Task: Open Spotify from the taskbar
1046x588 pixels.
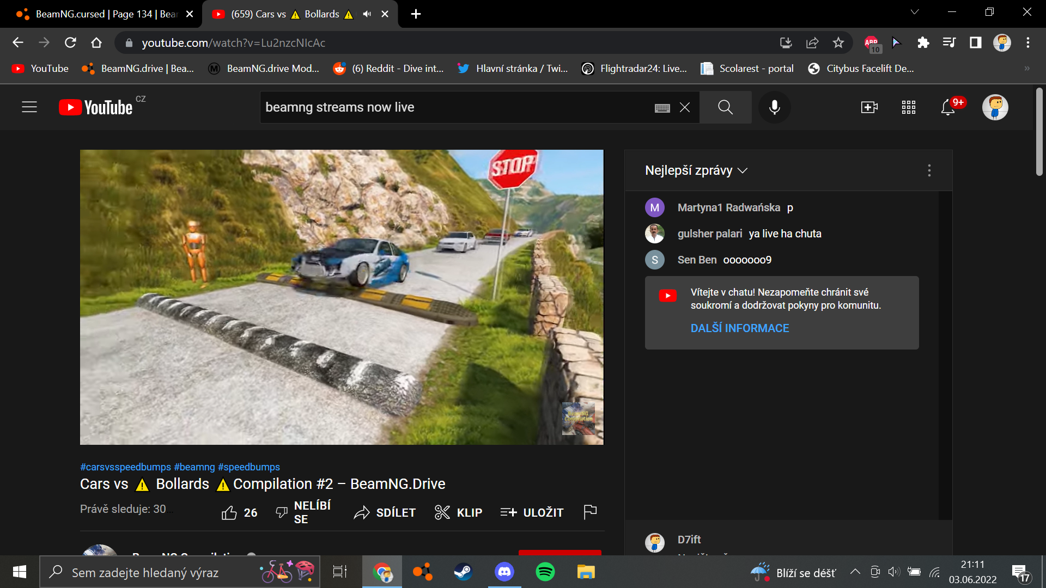Action: coord(545,572)
